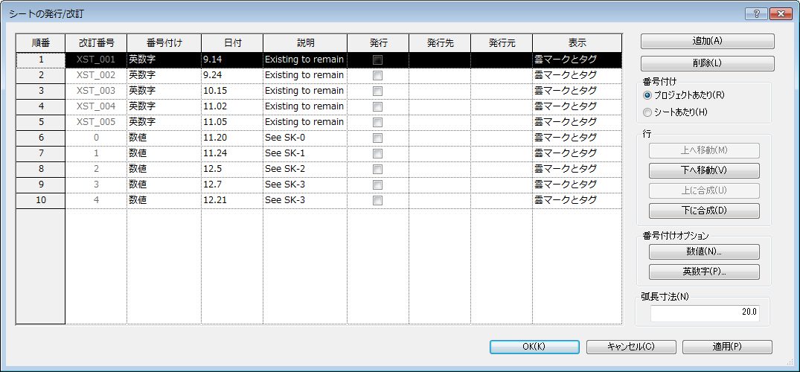The image size is (800, 372).
Task: Open the 英数字(P)... numbering options
Action: pos(704,272)
